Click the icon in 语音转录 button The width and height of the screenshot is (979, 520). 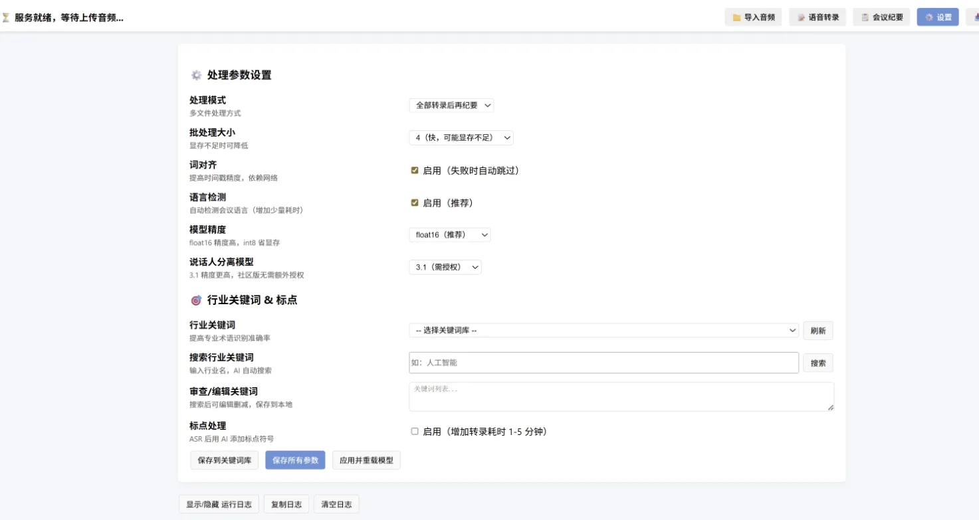tap(802, 18)
